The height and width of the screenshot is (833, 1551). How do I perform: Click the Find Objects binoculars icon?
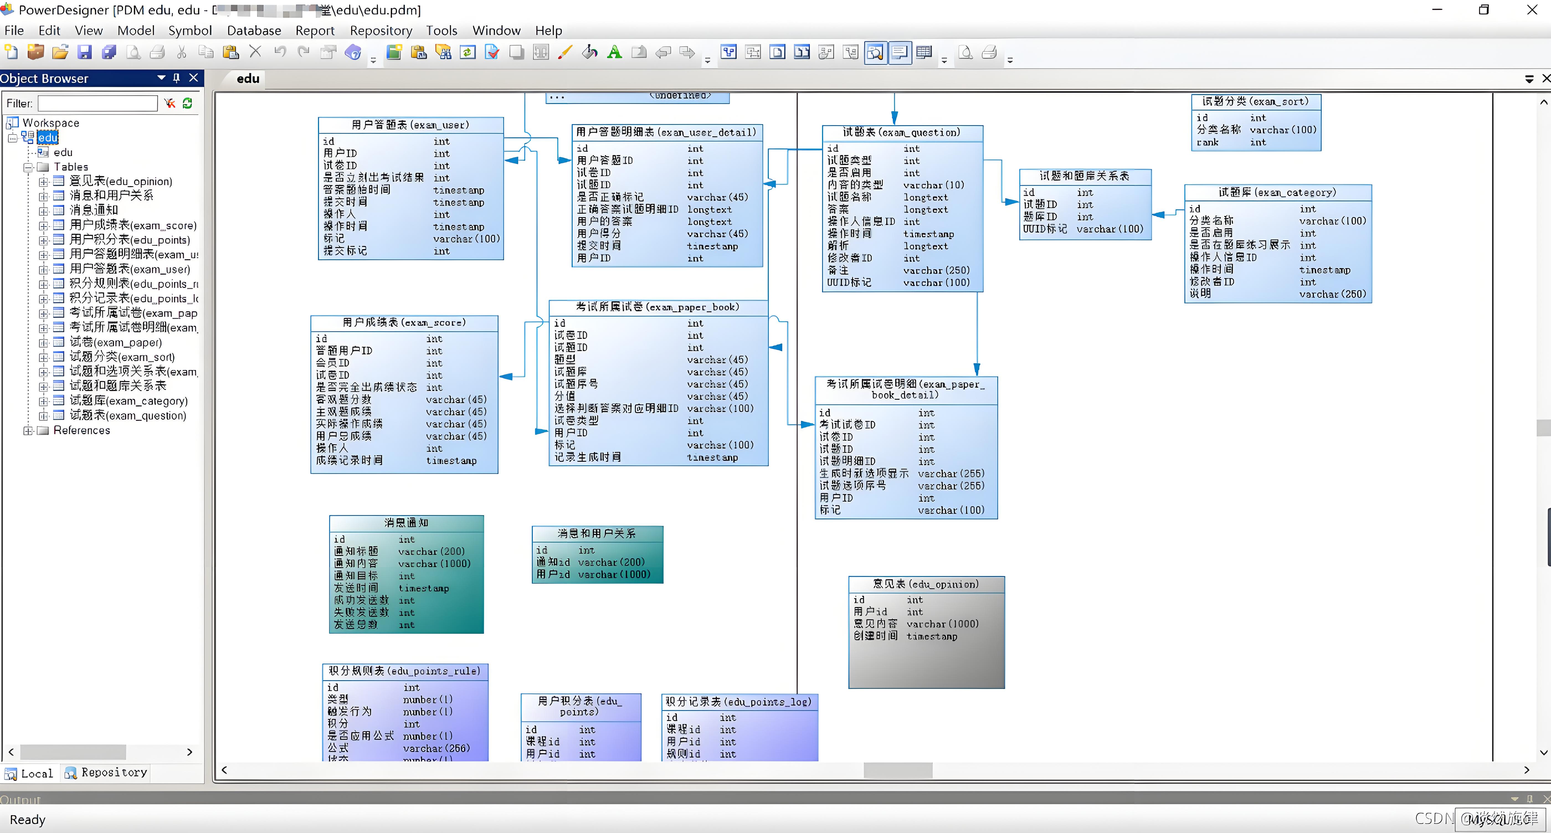443,52
